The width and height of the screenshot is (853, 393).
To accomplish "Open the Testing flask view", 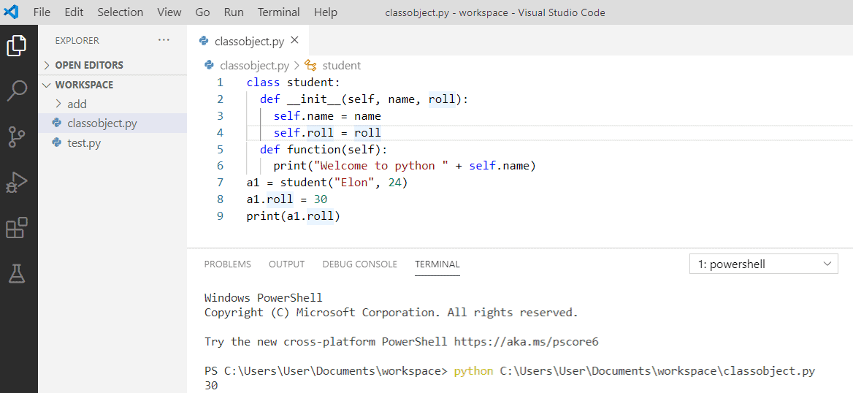I will pyautogui.click(x=17, y=273).
